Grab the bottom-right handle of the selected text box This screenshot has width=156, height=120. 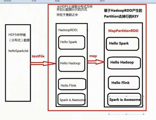[144, 114]
